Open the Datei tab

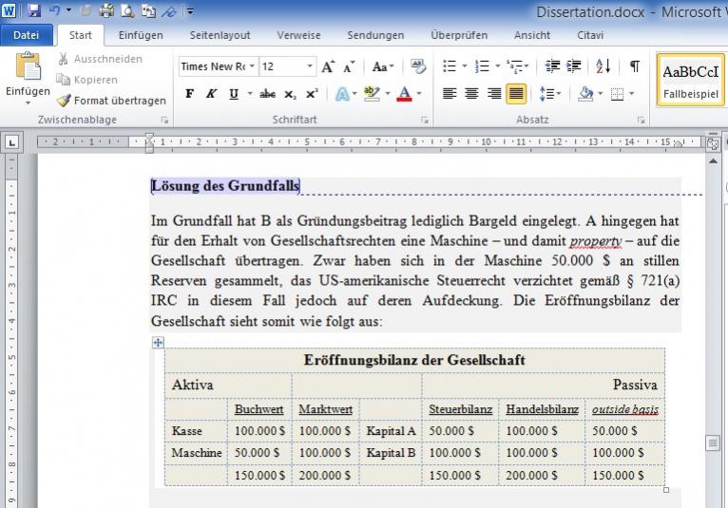[x=26, y=35]
